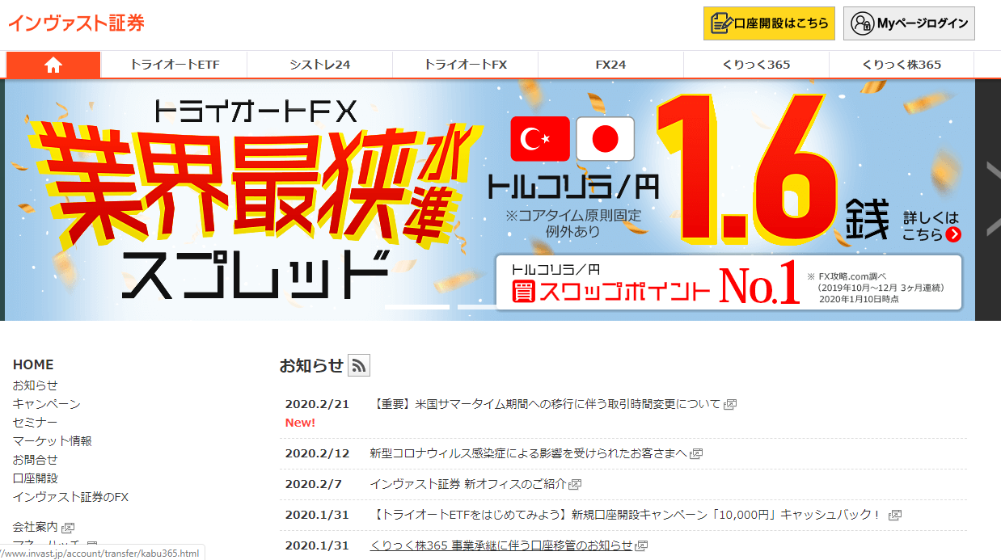
Task: Click external link icon after 取引時間変更について
Action: click(x=729, y=404)
